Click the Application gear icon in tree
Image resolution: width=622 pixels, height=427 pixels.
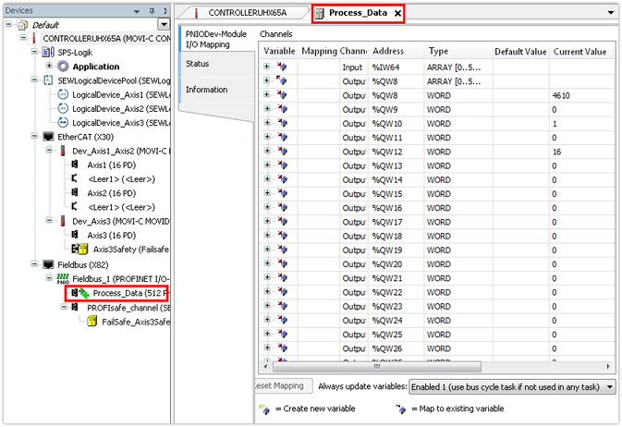[63, 67]
